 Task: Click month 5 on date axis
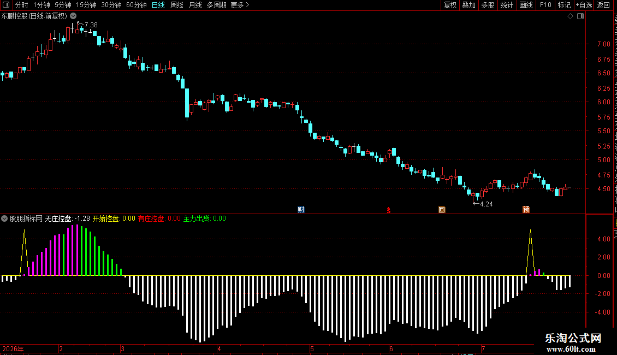pos(312,348)
